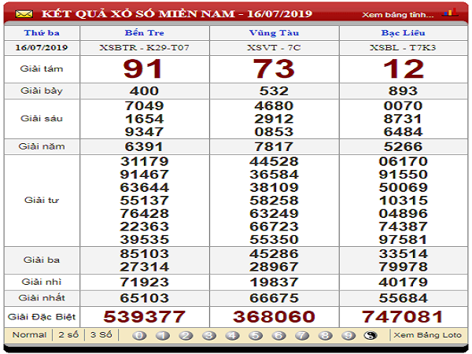The height and width of the screenshot is (354, 472).
Task: Filter loto by digit 4 ball
Action: coord(232,335)
